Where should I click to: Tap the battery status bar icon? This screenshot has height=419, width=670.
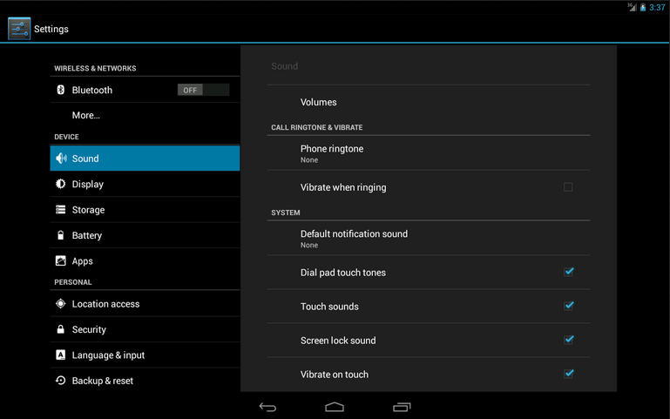643,7
